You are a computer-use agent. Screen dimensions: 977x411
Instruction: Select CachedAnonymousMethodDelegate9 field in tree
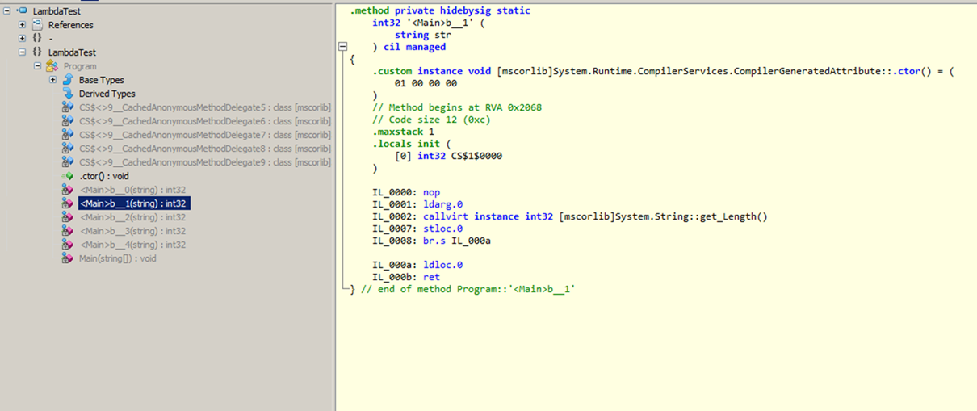point(204,162)
